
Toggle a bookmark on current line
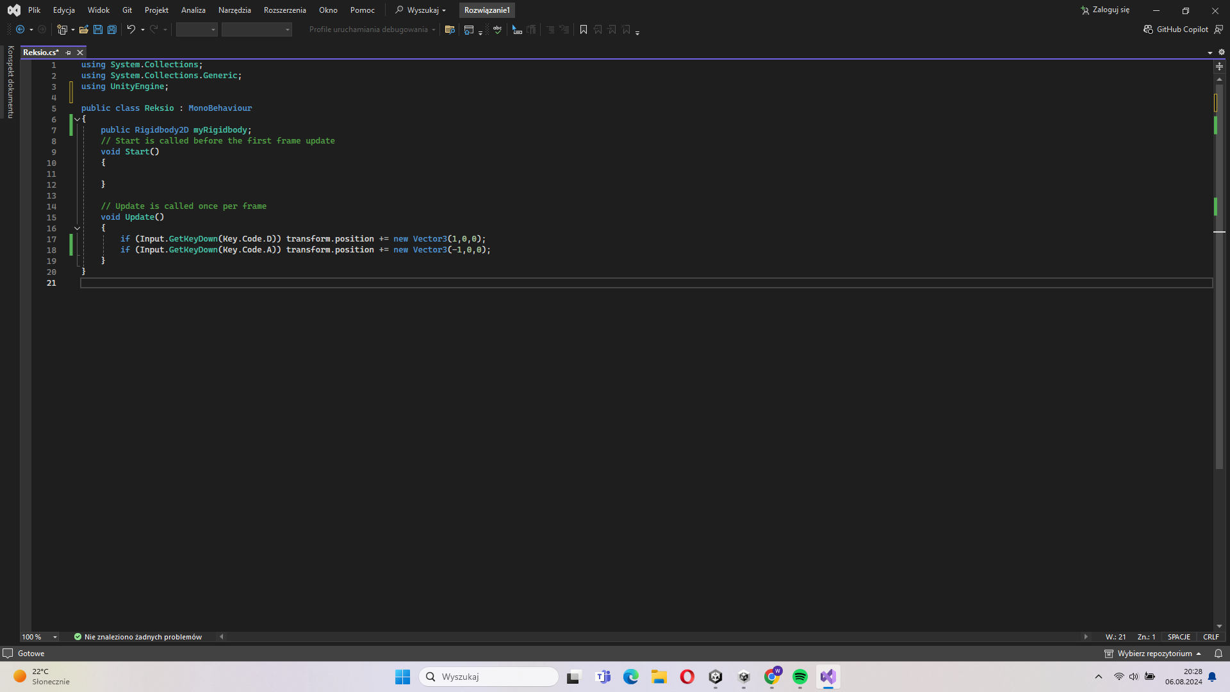tap(583, 29)
